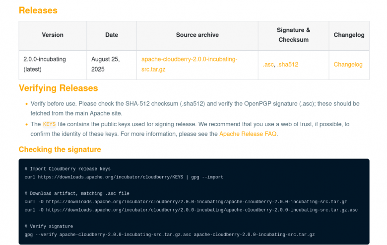Image resolution: width=387 pixels, height=245 pixels.
Task: Click the Date column header
Action: click(112, 35)
